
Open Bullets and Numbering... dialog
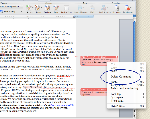tap(127, 88)
